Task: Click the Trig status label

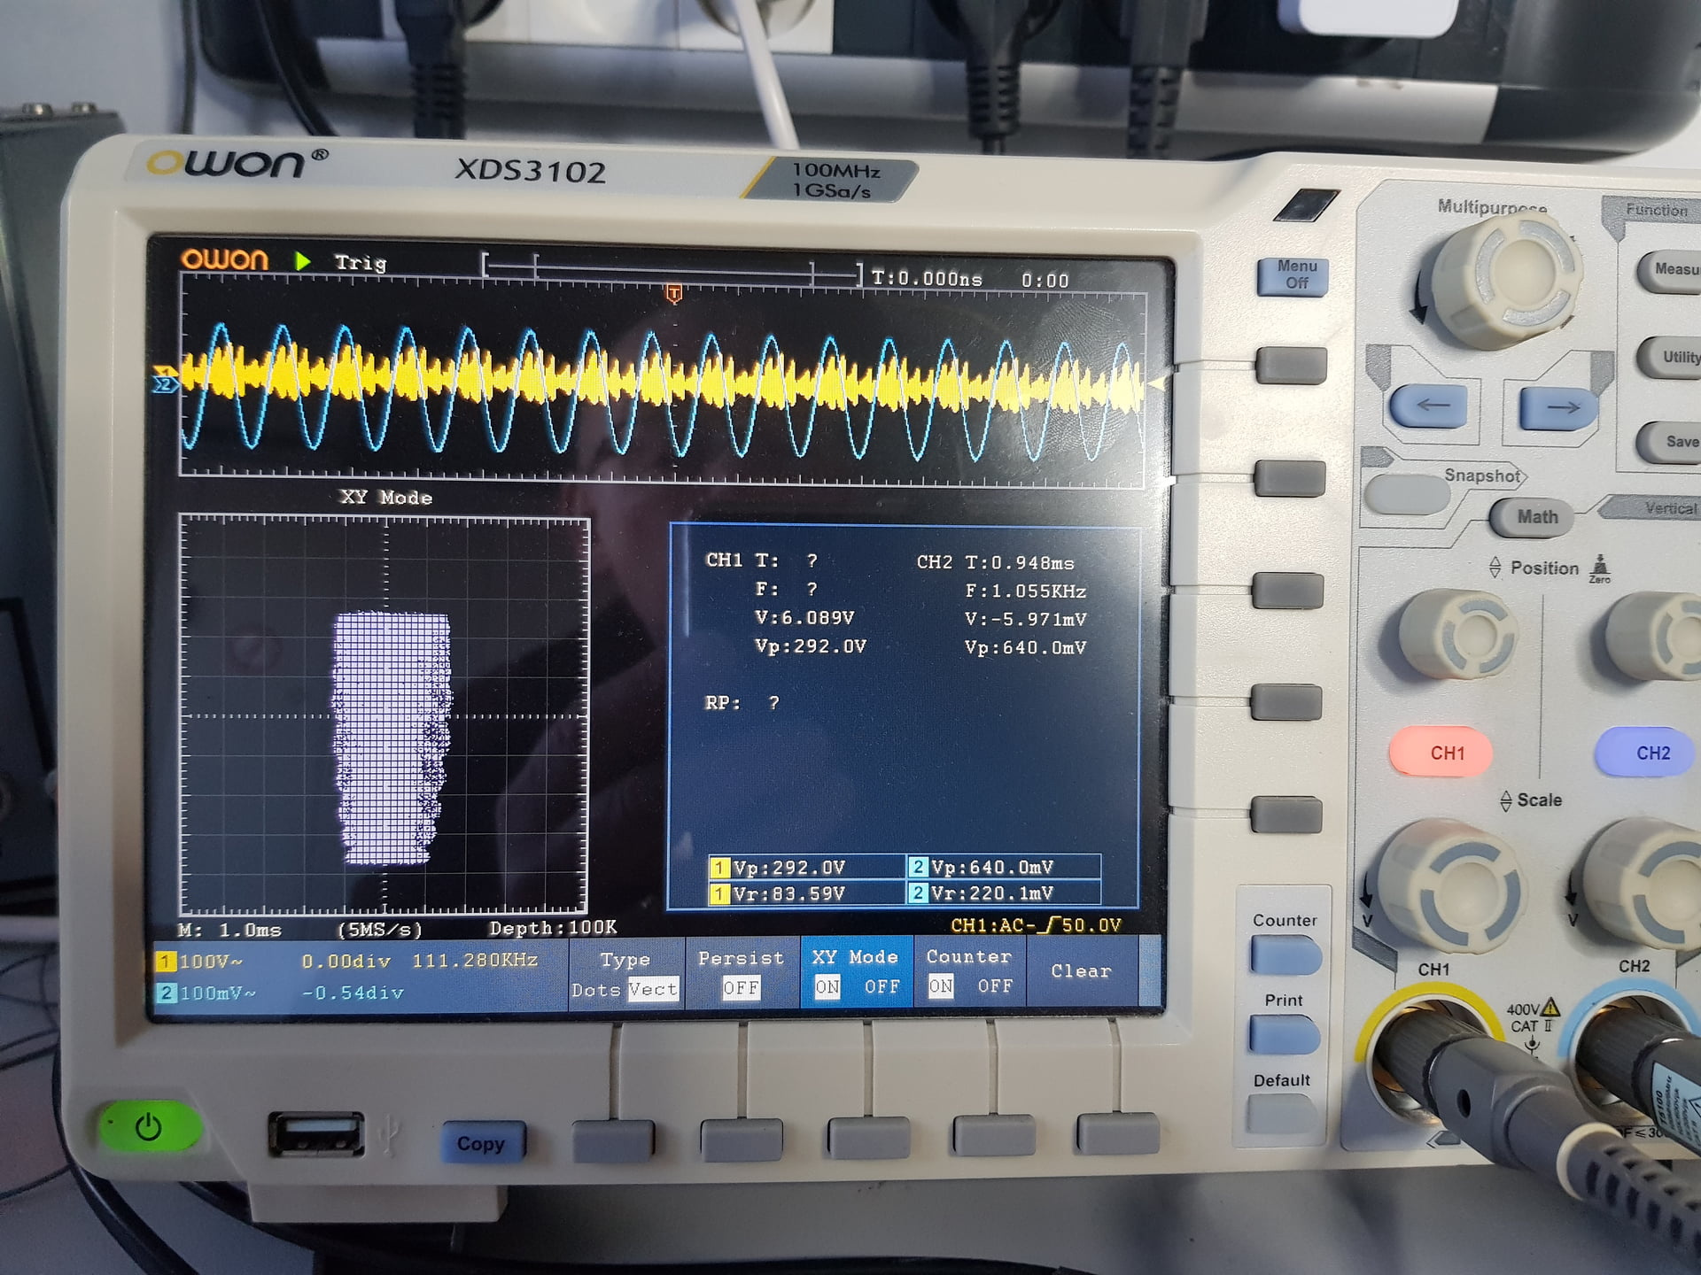Action: (361, 262)
